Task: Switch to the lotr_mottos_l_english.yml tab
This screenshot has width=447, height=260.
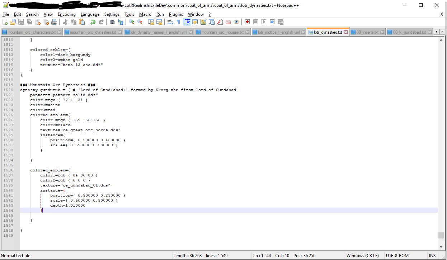Action: click(x=279, y=32)
